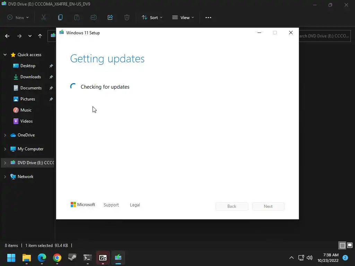Open the See more ellipsis menu
The image size is (355, 266).
208,17
